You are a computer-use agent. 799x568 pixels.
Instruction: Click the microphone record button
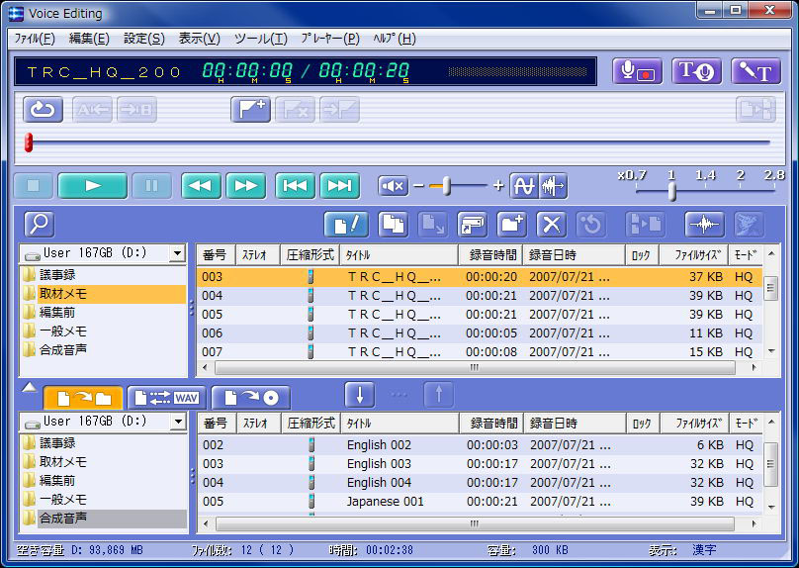[x=637, y=71]
